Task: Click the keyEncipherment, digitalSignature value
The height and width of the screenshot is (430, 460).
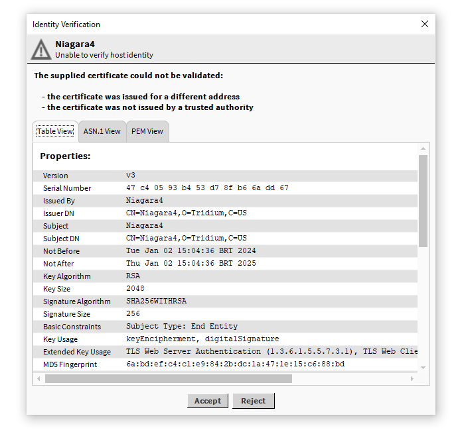Action: [x=202, y=339]
